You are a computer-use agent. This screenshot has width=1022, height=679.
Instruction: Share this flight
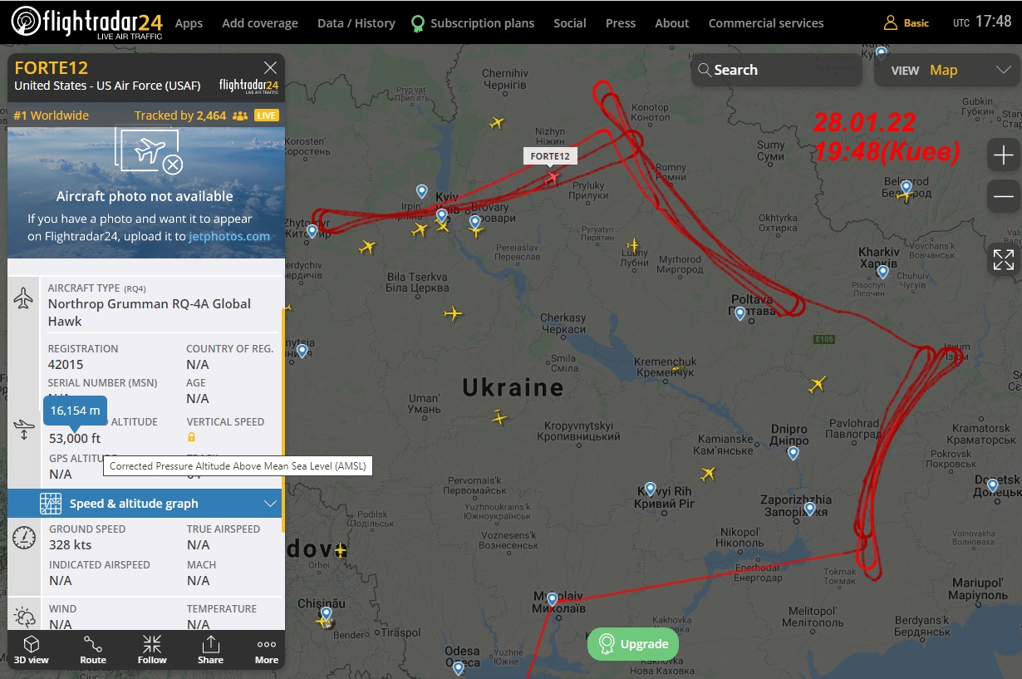210,649
